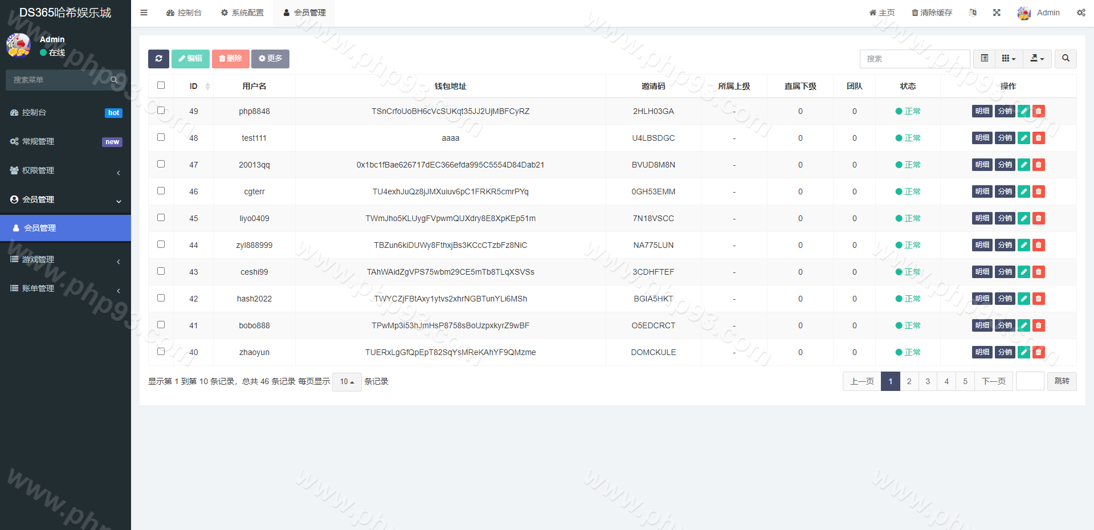Click the magnifier search icon button

pos(1066,59)
